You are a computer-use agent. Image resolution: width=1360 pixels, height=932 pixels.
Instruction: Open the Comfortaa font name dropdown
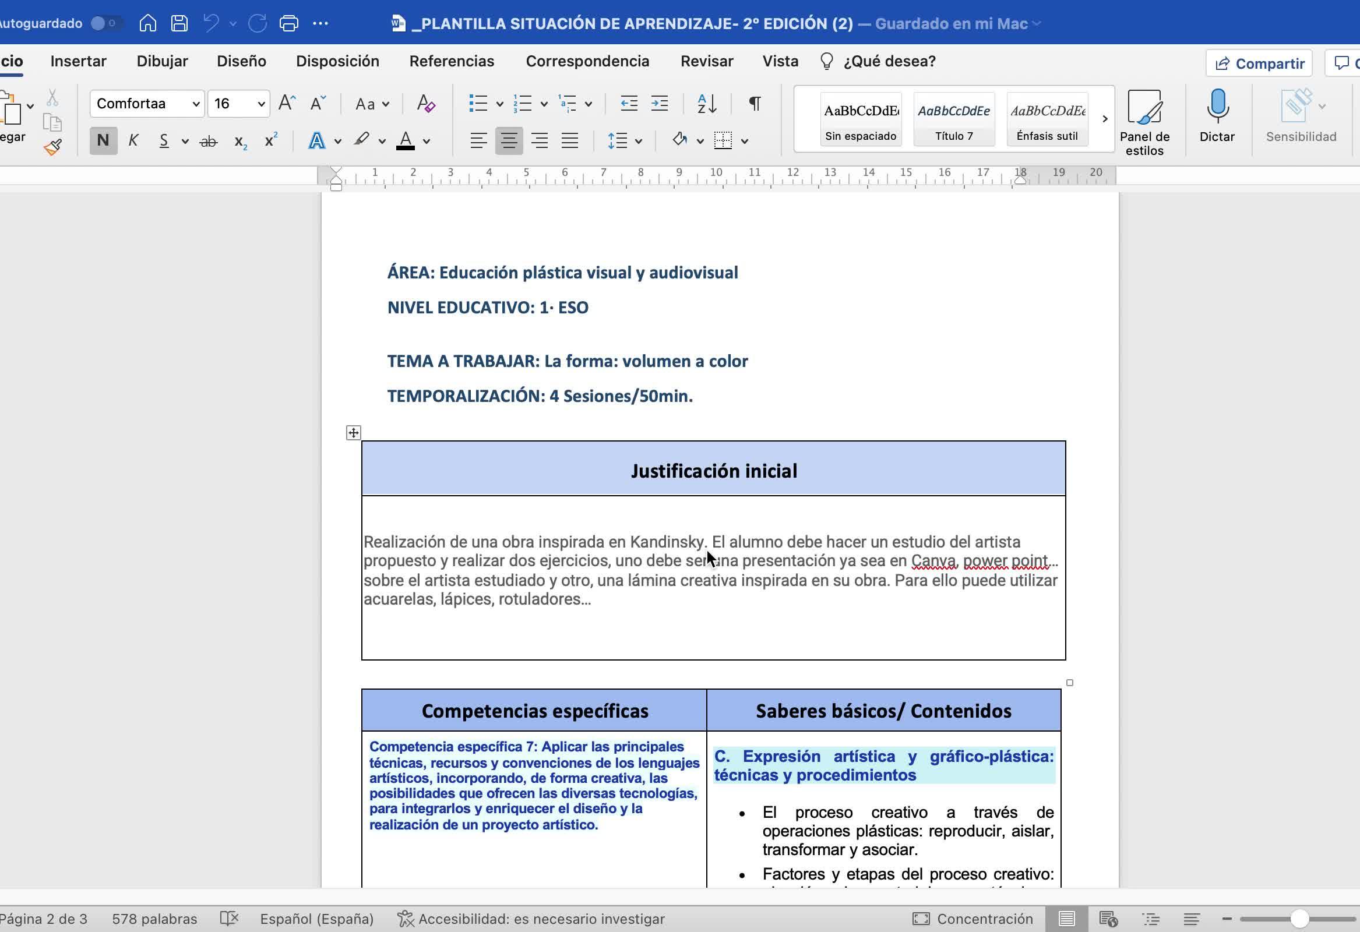click(196, 104)
